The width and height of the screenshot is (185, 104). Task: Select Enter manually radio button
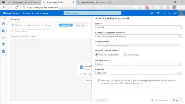pyautogui.click(x=124, y=55)
